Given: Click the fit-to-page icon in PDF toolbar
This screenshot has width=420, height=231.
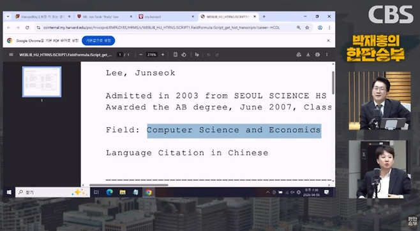Looking at the screenshot, I should (175, 55).
